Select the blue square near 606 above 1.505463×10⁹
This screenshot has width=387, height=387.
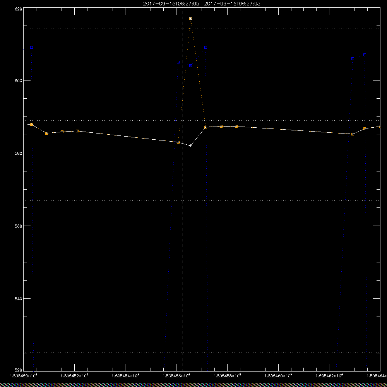point(353,59)
